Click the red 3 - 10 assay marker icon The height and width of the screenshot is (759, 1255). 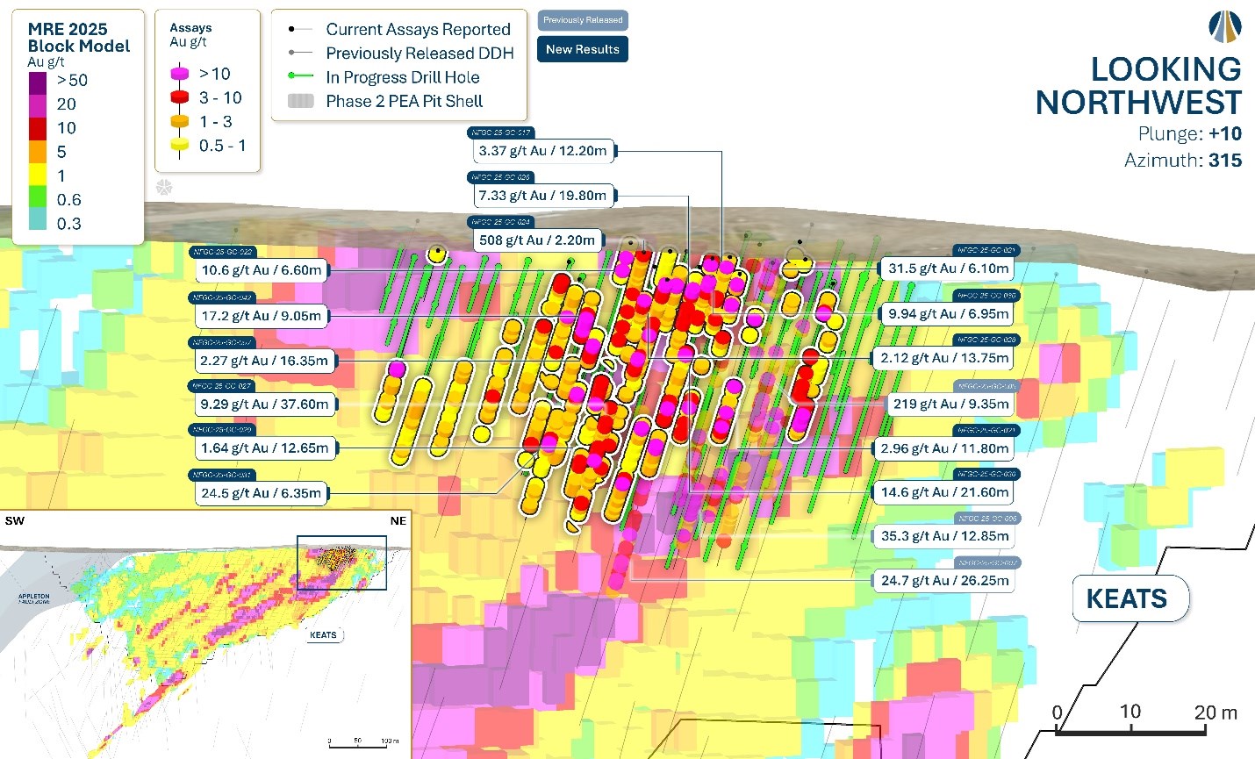180,98
